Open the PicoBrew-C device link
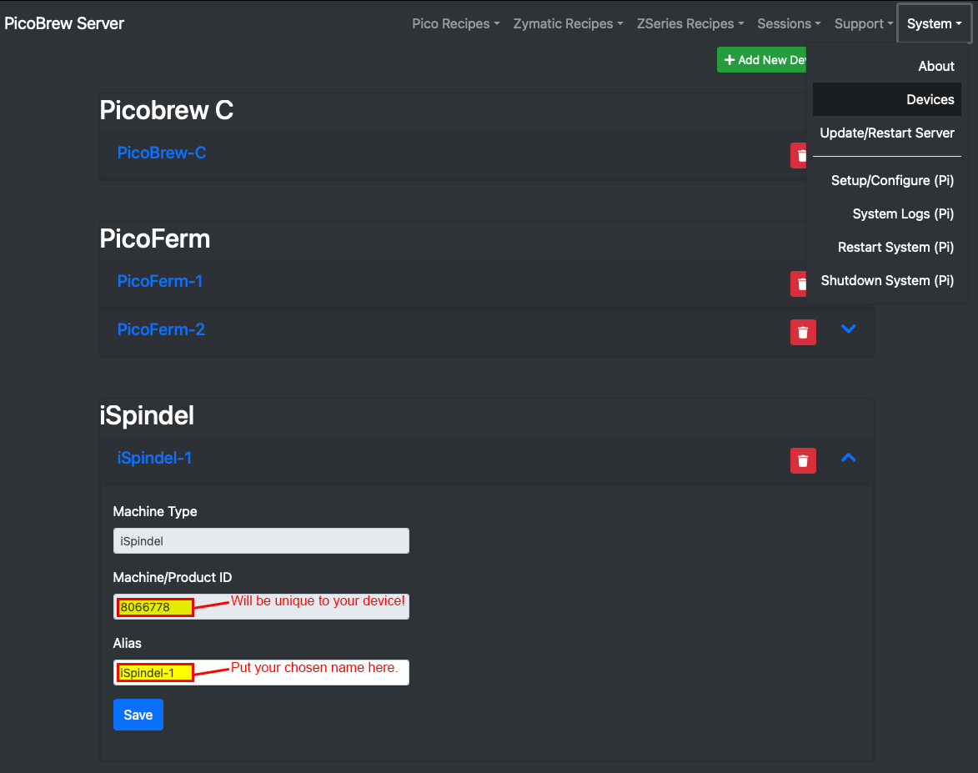 [161, 153]
